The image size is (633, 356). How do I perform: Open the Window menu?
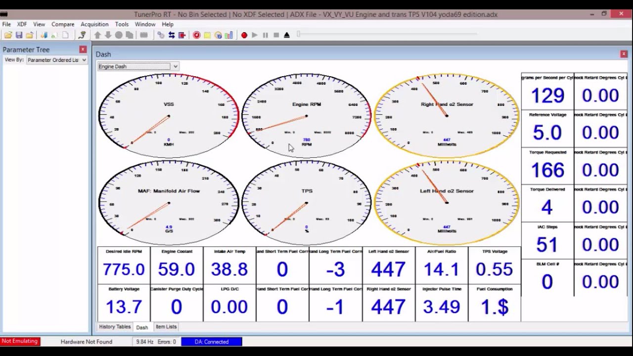pyautogui.click(x=145, y=24)
